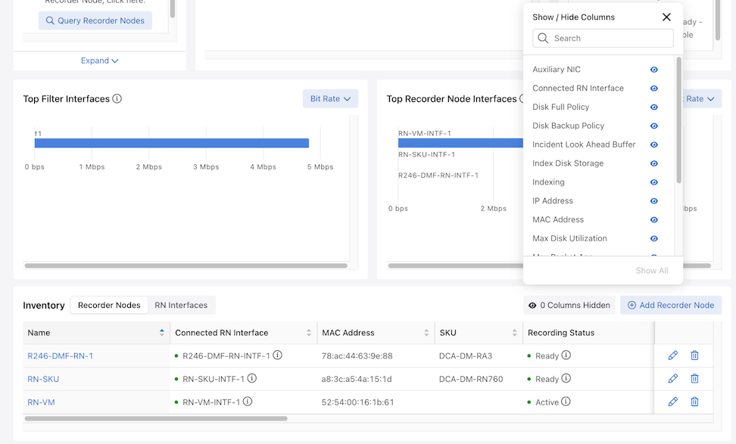
Task: Hide the Max Disk Utilization column
Action: tap(654, 238)
